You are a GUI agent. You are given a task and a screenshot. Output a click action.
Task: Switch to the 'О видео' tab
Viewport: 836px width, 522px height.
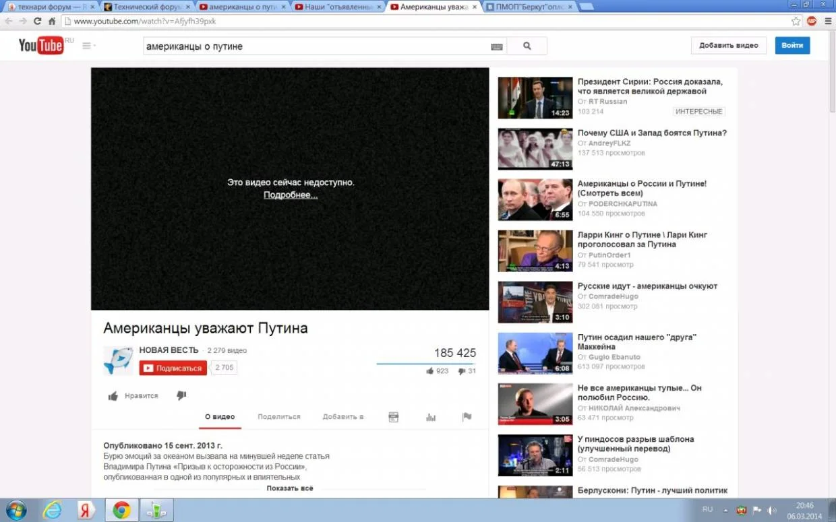coord(220,417)
